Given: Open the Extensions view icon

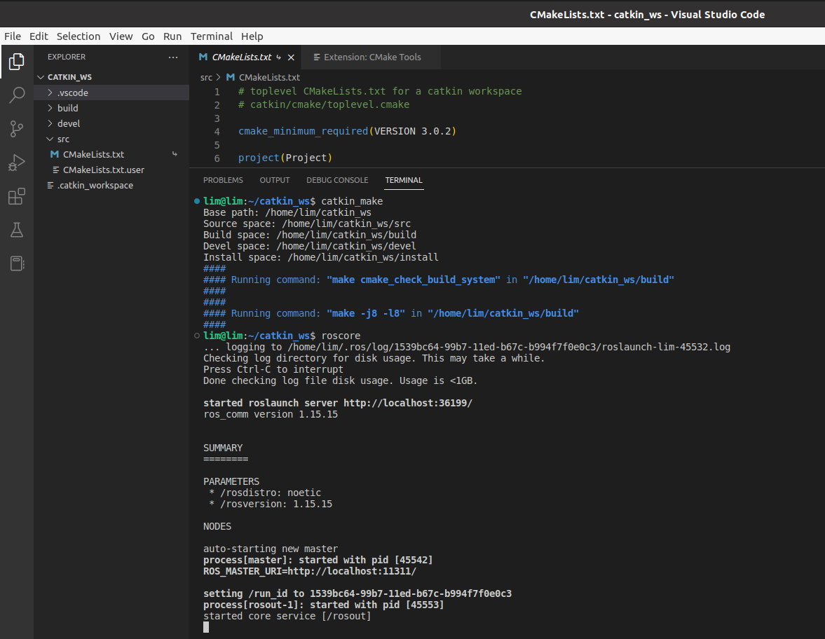Looking at the screenshot, I should 17,196.
